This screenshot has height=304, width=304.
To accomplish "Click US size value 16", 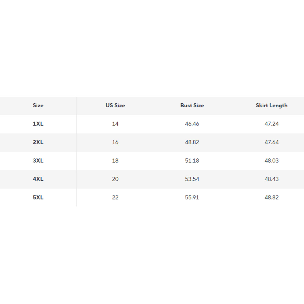I will coord(115,142).
